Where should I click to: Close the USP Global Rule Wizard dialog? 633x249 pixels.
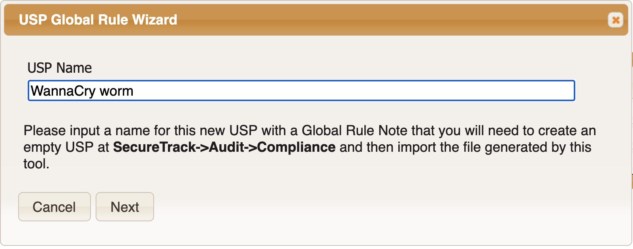pos(615,20)
